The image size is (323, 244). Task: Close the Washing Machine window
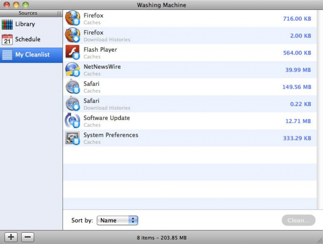(7, 5)
